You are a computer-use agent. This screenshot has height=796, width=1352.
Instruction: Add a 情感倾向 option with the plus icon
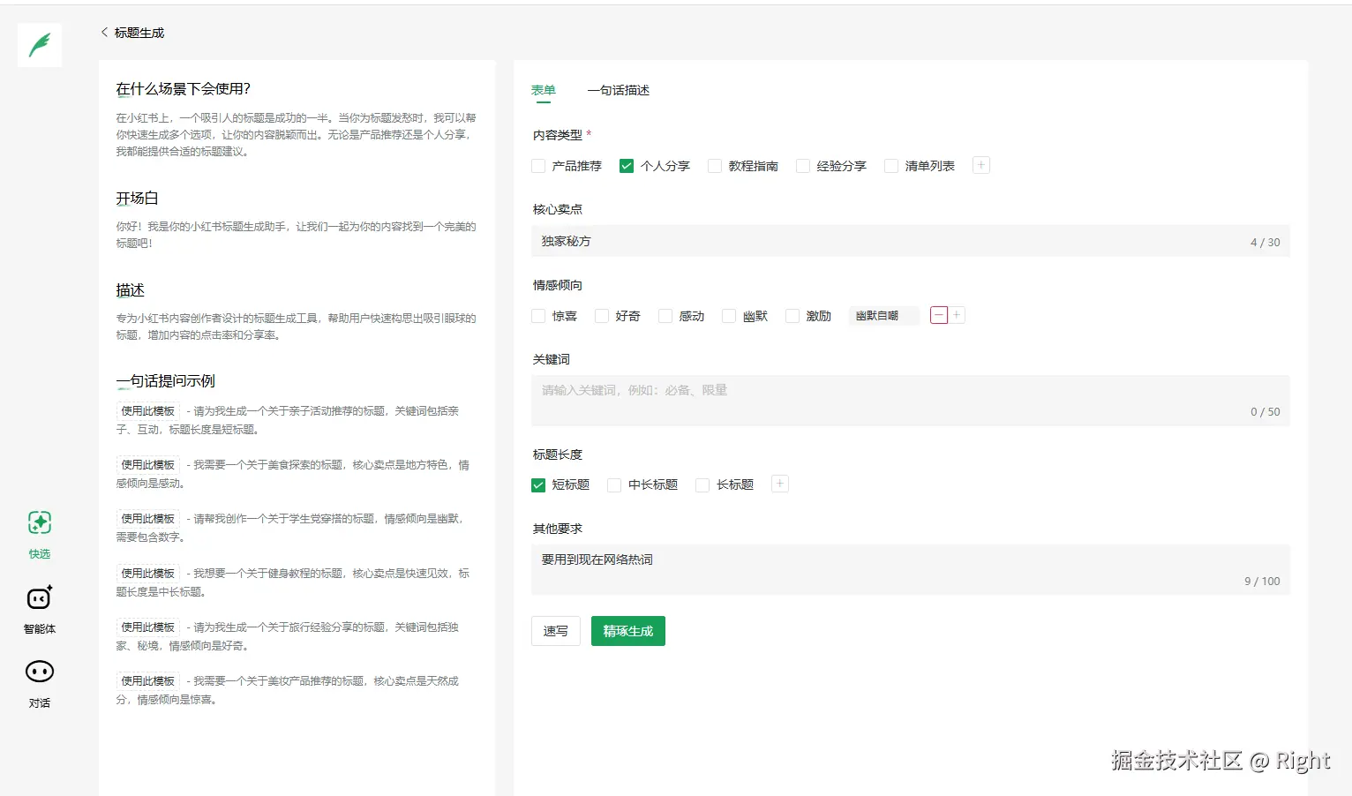(x=957, y=315)
